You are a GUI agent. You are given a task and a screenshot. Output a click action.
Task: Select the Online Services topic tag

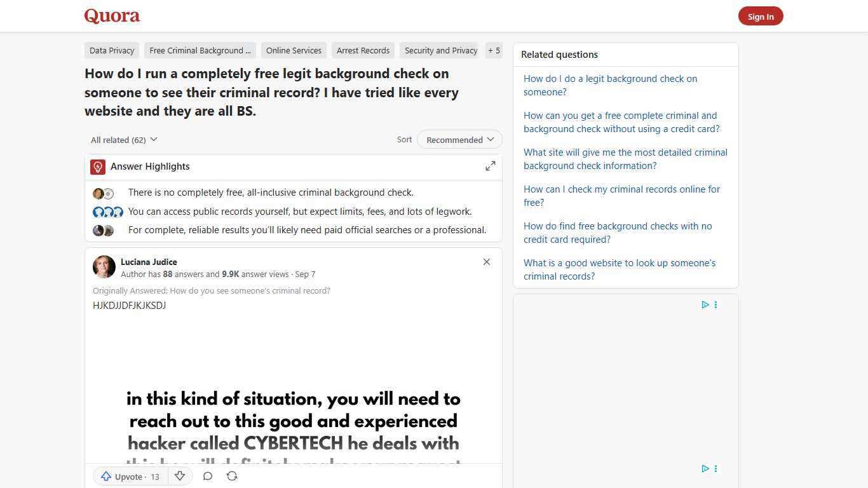[294, 50]
